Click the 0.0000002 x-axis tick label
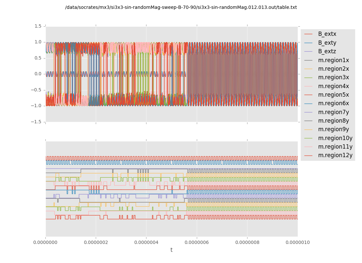Image resolution: width=362 pixels, height=263 pixels. (x=96, y=243)
